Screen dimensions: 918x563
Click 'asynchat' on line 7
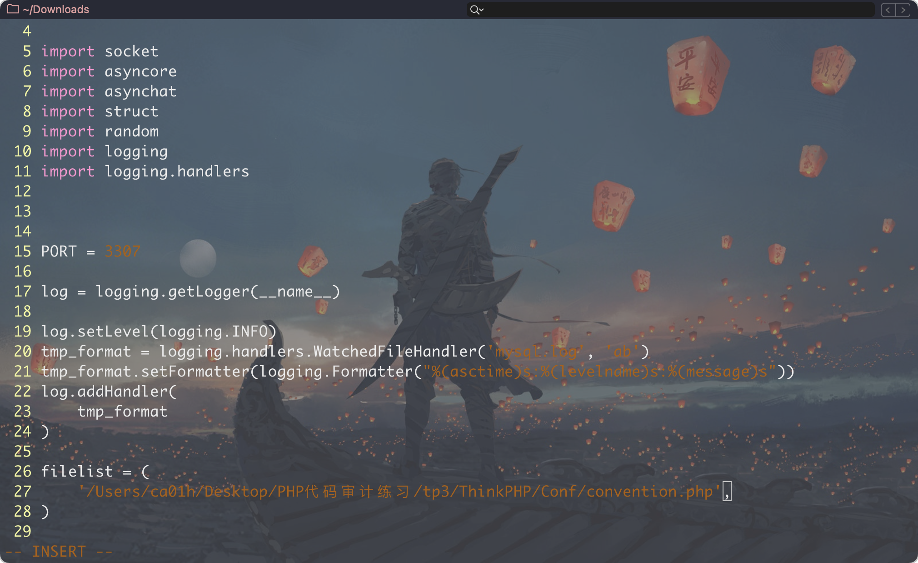[140, 91]
